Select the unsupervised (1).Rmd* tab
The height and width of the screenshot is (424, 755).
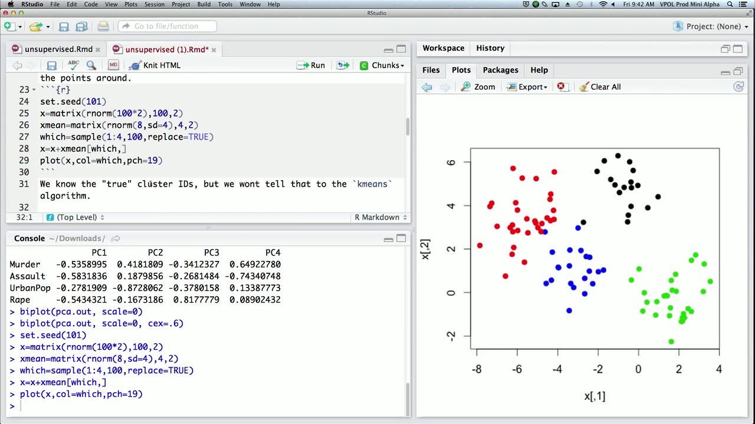point(166,49)
